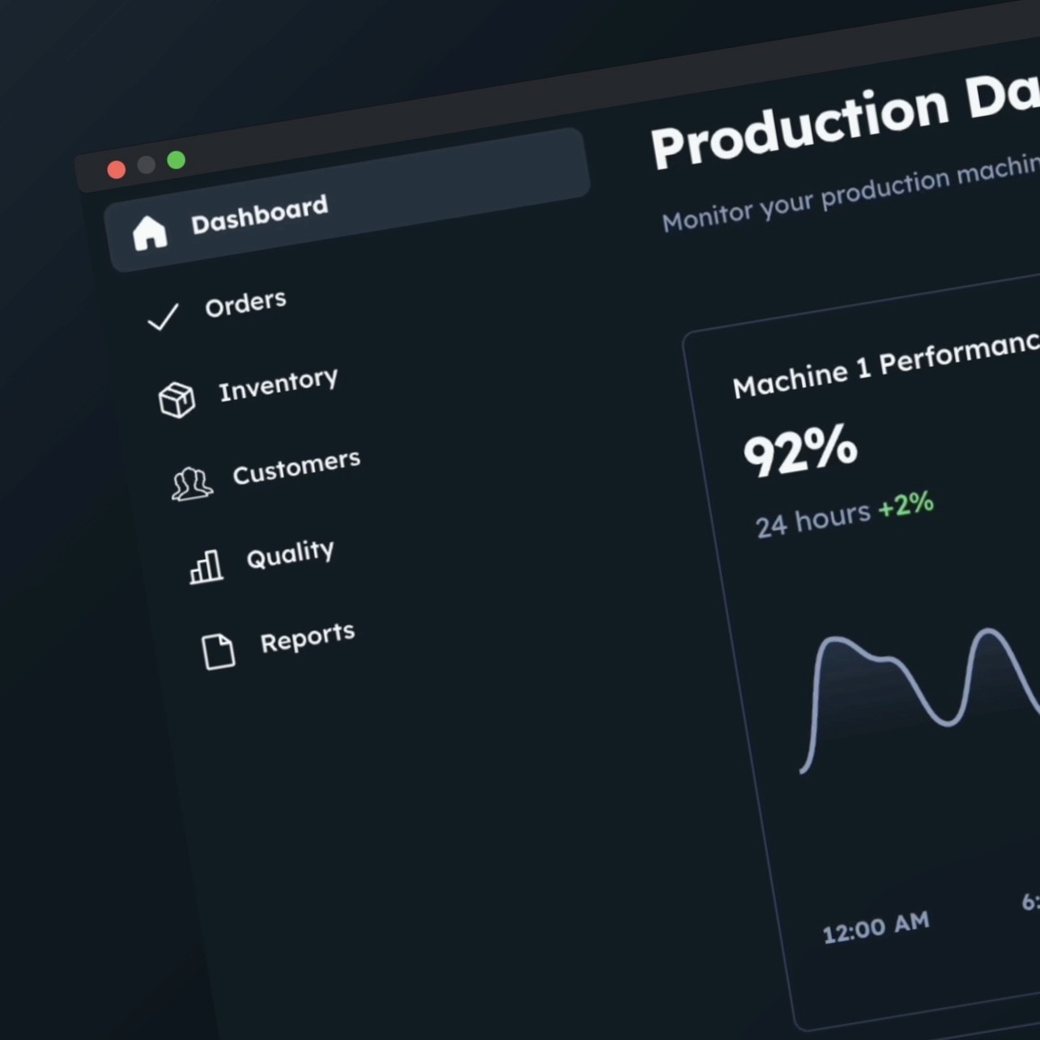
Task: Open the Inventory section
Action: click(x=278, y=385)
